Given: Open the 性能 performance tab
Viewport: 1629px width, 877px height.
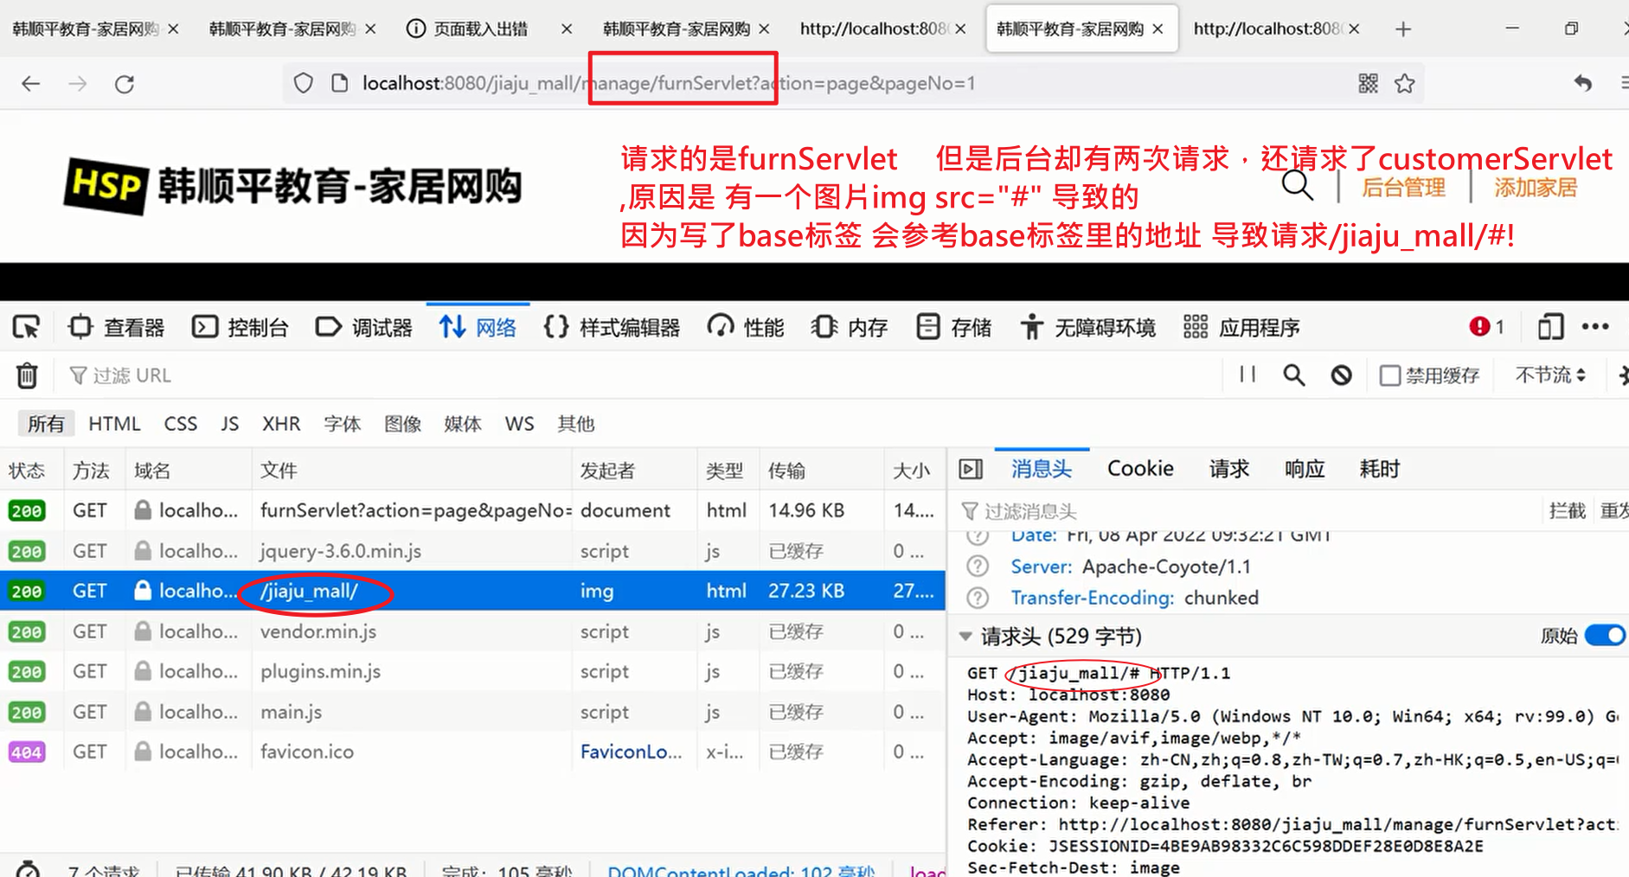Looking at the screenshot, I should (x=746, y=327).
